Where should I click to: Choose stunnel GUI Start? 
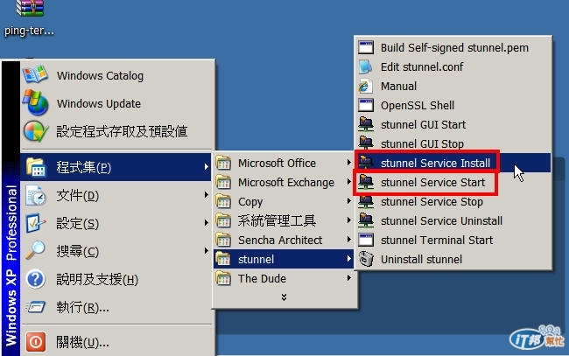point(453,124)
